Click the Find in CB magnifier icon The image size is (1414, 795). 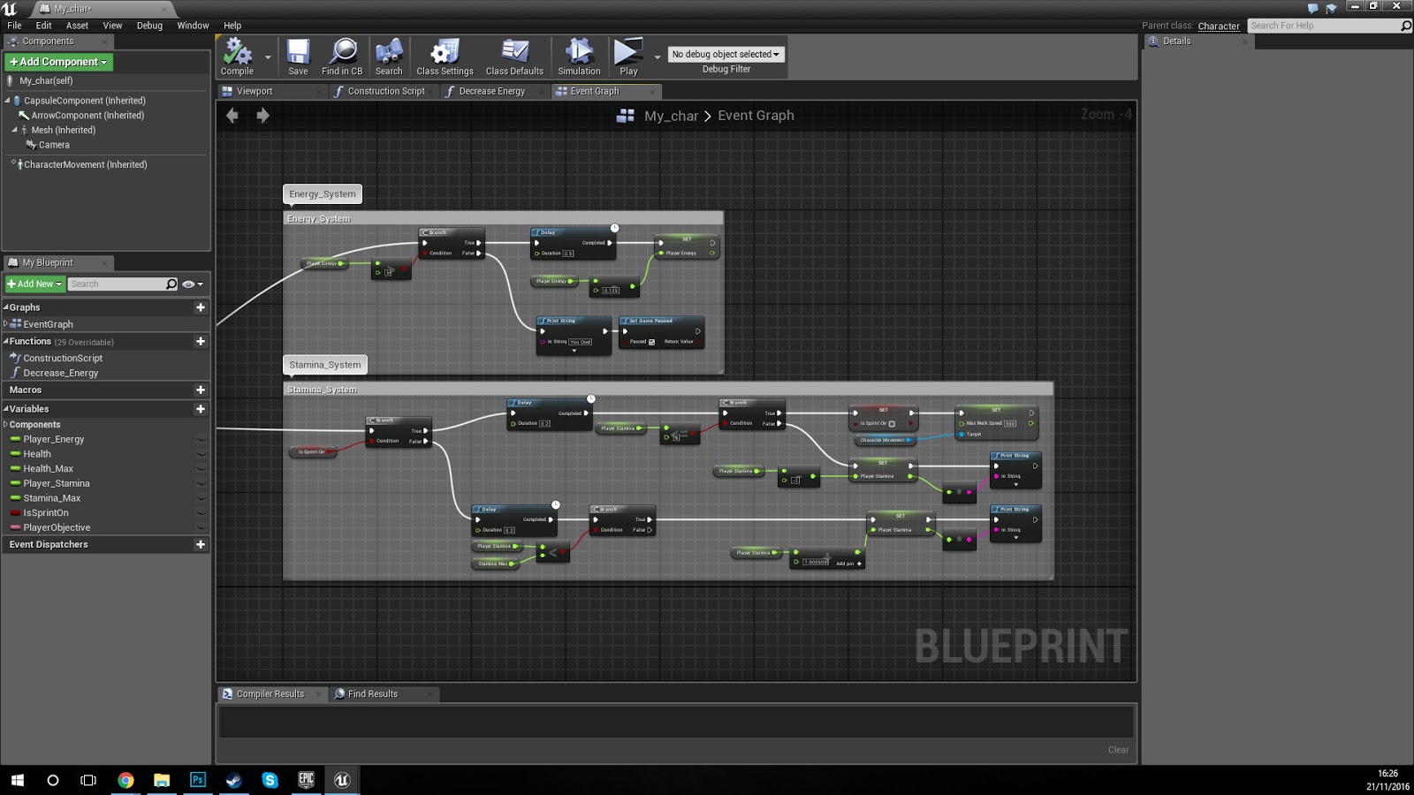pos(343,51)
